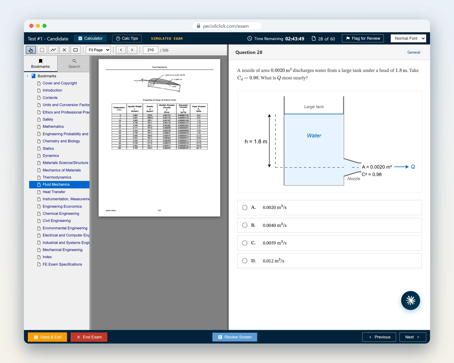Open the Mathematics bookmark
454x363 pixels.
point(53,127)
